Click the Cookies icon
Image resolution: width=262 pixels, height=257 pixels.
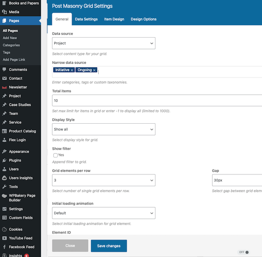tap(4, 229)
